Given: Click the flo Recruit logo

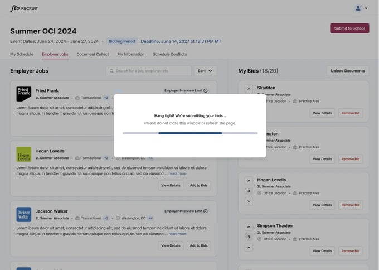Looking at the screenshot, I should (x=24, y=8).
